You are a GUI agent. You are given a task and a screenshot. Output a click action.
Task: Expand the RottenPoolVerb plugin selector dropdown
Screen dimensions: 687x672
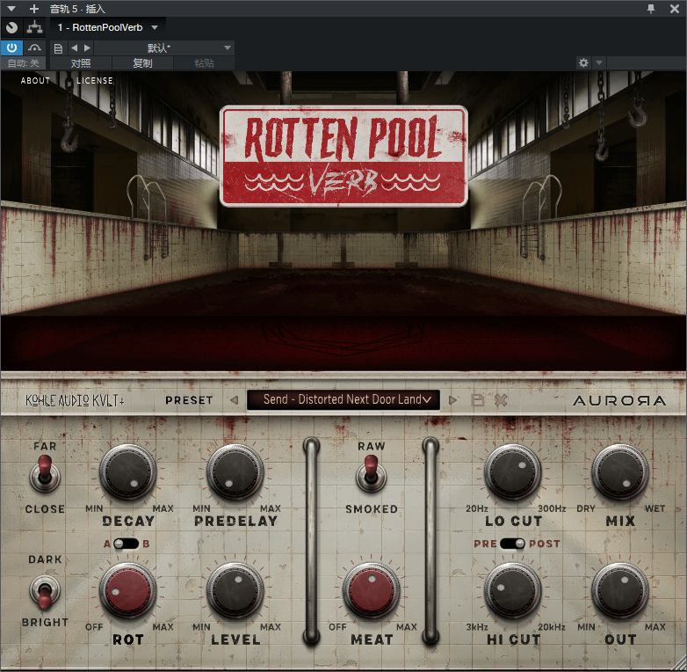click(155, 27)
